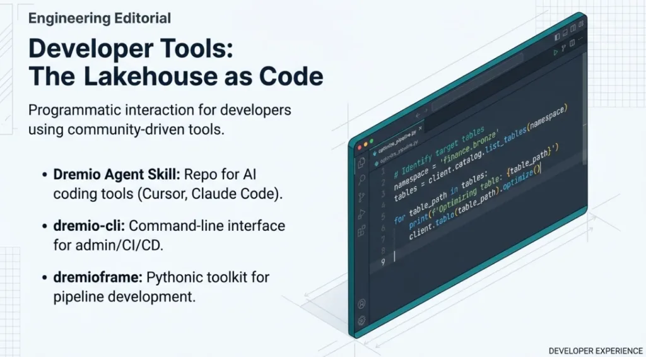Click the Accounts icon in activity bar

(x=361, y=303)
